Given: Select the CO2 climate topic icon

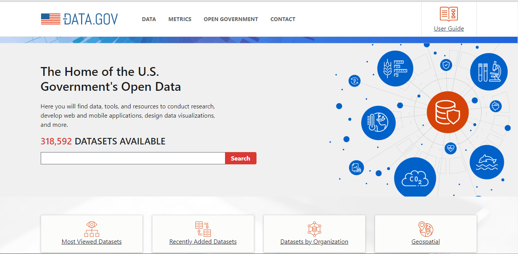Looking at the screenshot, I should tap(415, 177).
